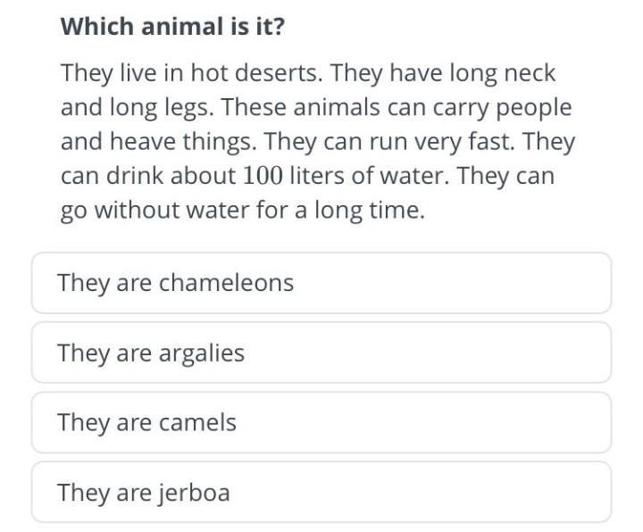Click the sentence 'They live in hot deserts'
643x532 pixels.
pos(189,74)
